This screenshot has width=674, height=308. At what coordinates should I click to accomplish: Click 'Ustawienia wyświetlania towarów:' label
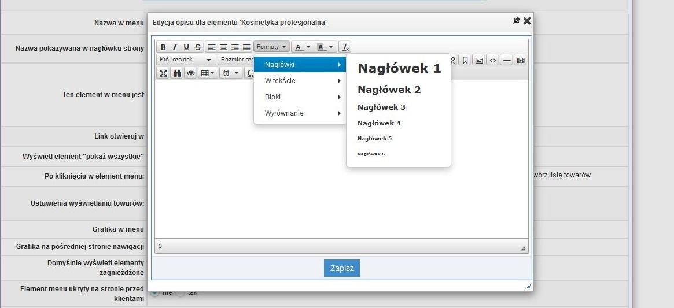tap(87, 203)
